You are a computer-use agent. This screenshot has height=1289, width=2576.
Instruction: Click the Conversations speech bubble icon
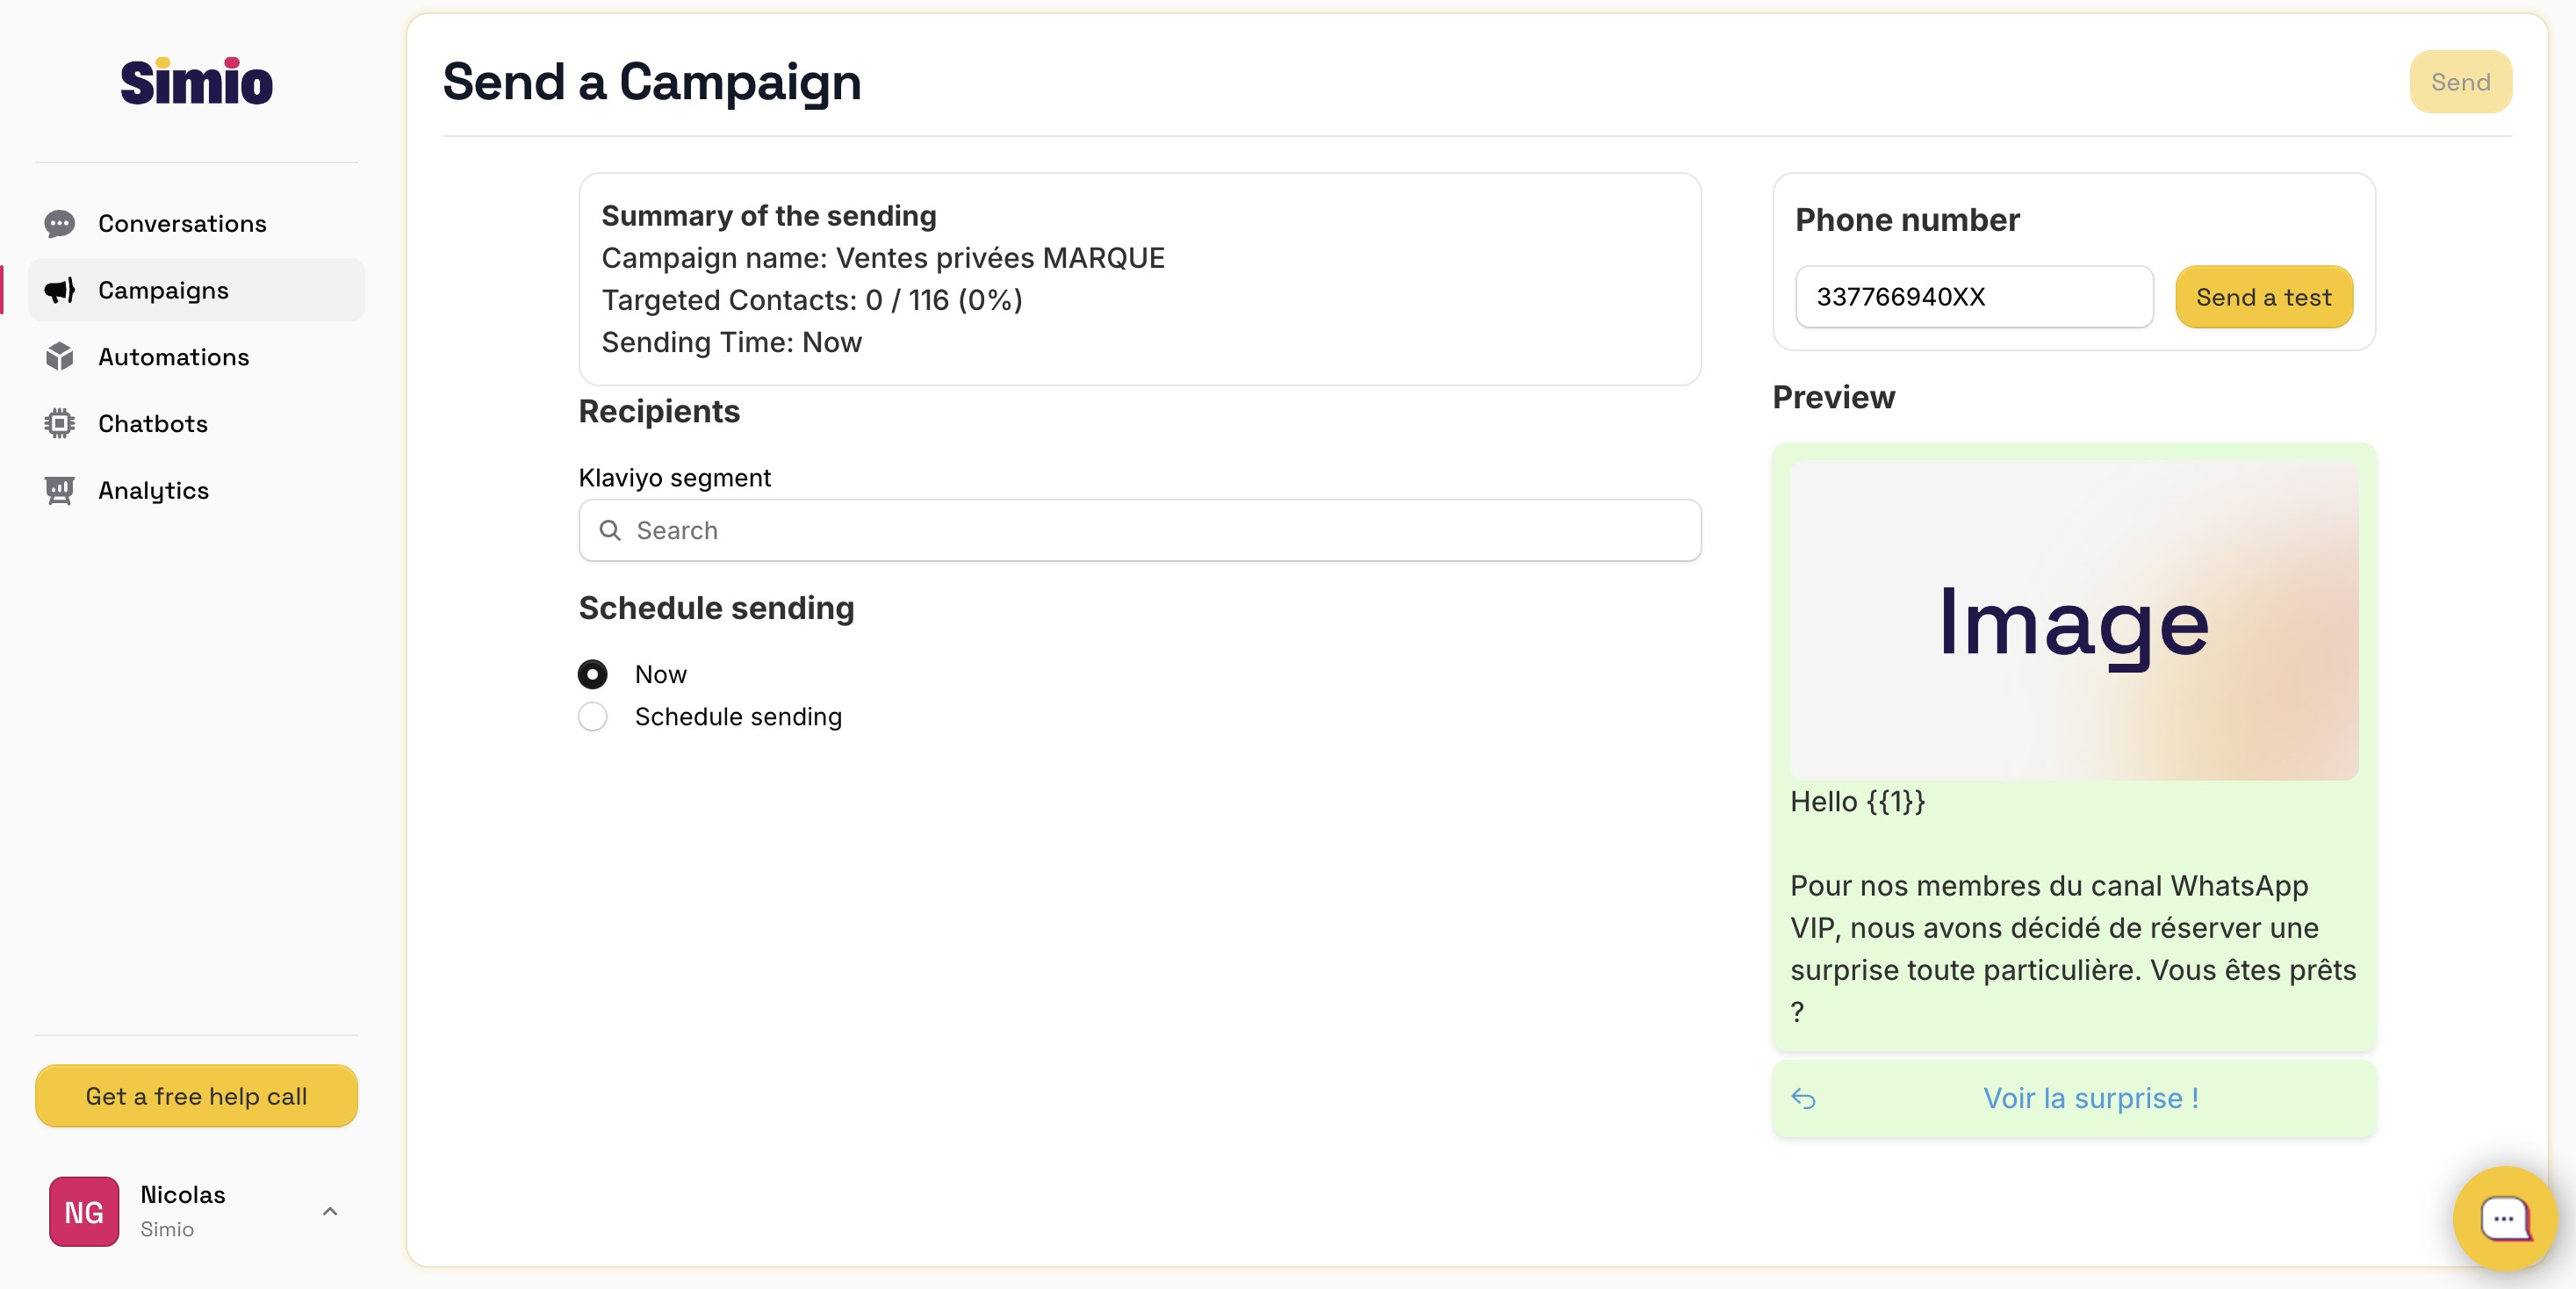(x=60, y=223)
